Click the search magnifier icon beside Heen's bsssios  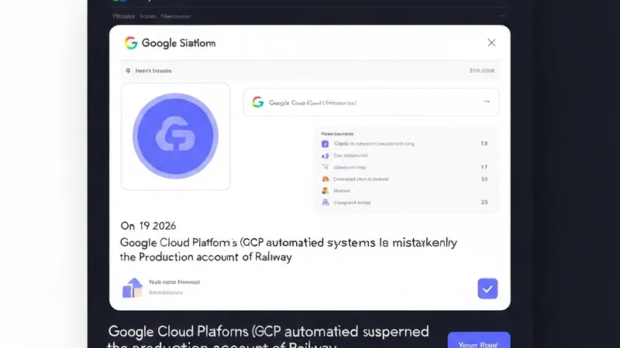pos(128,70)
